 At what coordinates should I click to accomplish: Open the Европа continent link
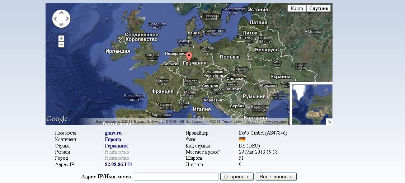113,139
